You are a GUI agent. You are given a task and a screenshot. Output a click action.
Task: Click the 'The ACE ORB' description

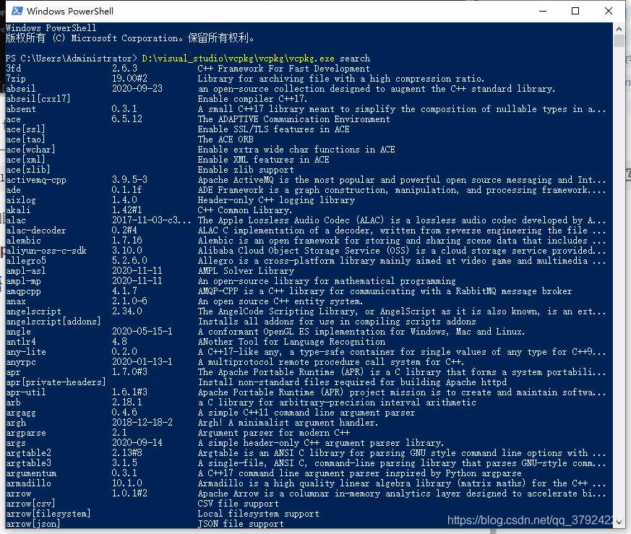click(226, 139)
